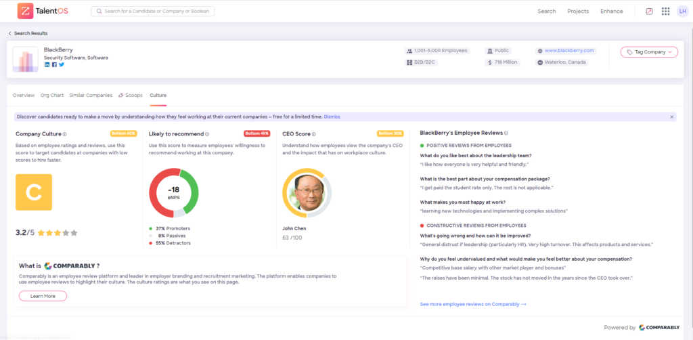Click the 1,001-5,000 Employees chip
The image size is (693, 340).
[437, 51]
